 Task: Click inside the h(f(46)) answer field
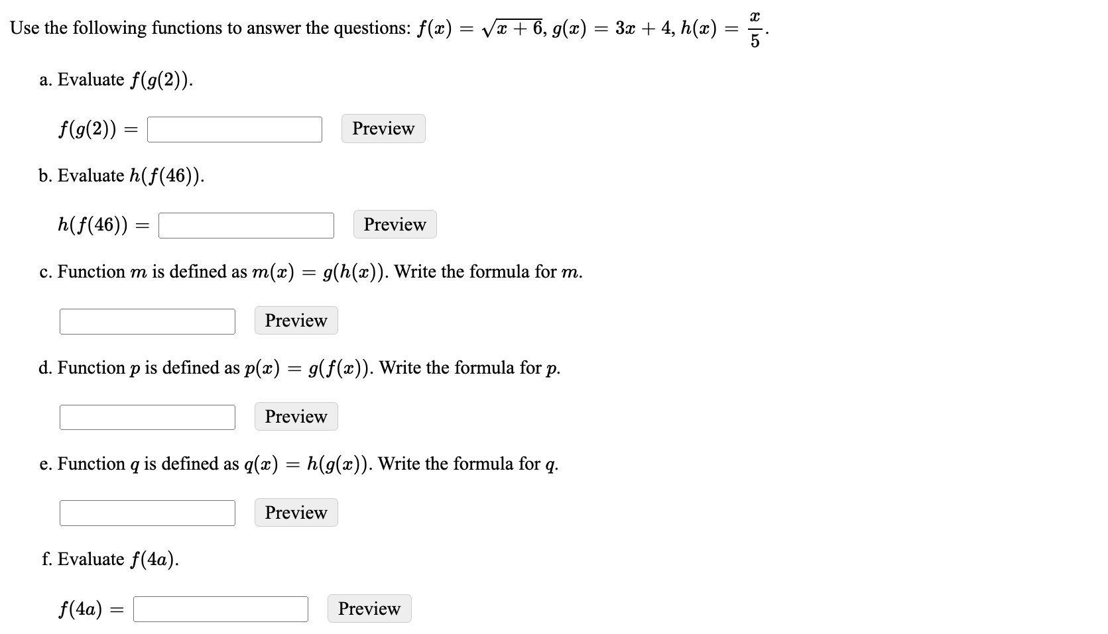pyautogui.click(x=245, y=226)
